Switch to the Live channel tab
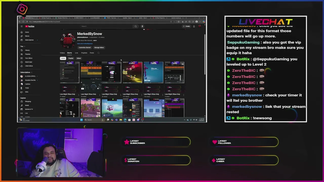This screenshot has height=182, width=324. click(x=76, y=53)
